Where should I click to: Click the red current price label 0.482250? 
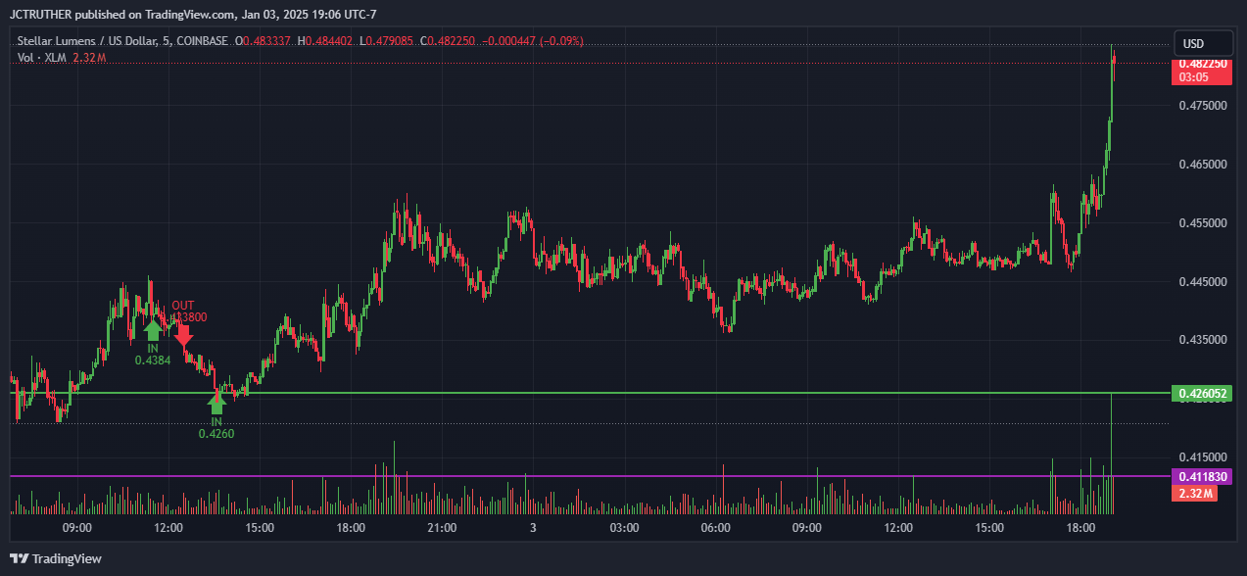pyautogui.click(x=1201, y=63)
